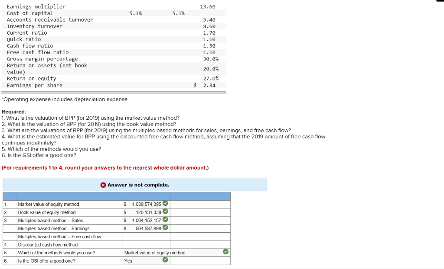Click the 'Cash flow ratio' row label

click(x=30, y=46)
